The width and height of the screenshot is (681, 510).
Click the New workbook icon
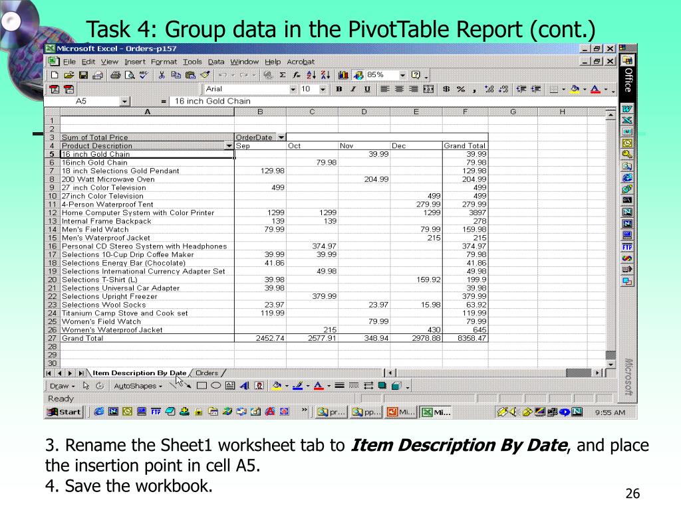click(55, 76)
